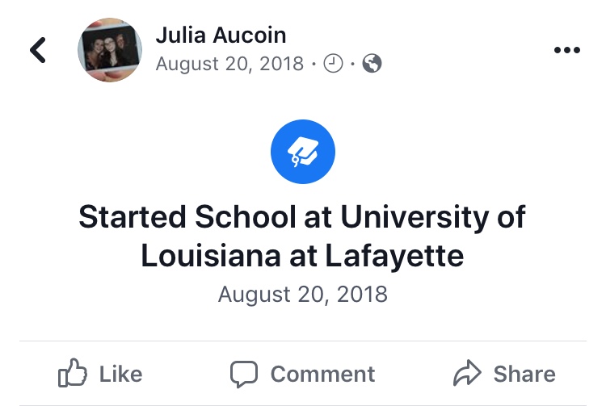The height and width of the screenshot is (406, 606).
Task: Open the Julia Aucoin profile name link
Action: click(x=220, y=36)
